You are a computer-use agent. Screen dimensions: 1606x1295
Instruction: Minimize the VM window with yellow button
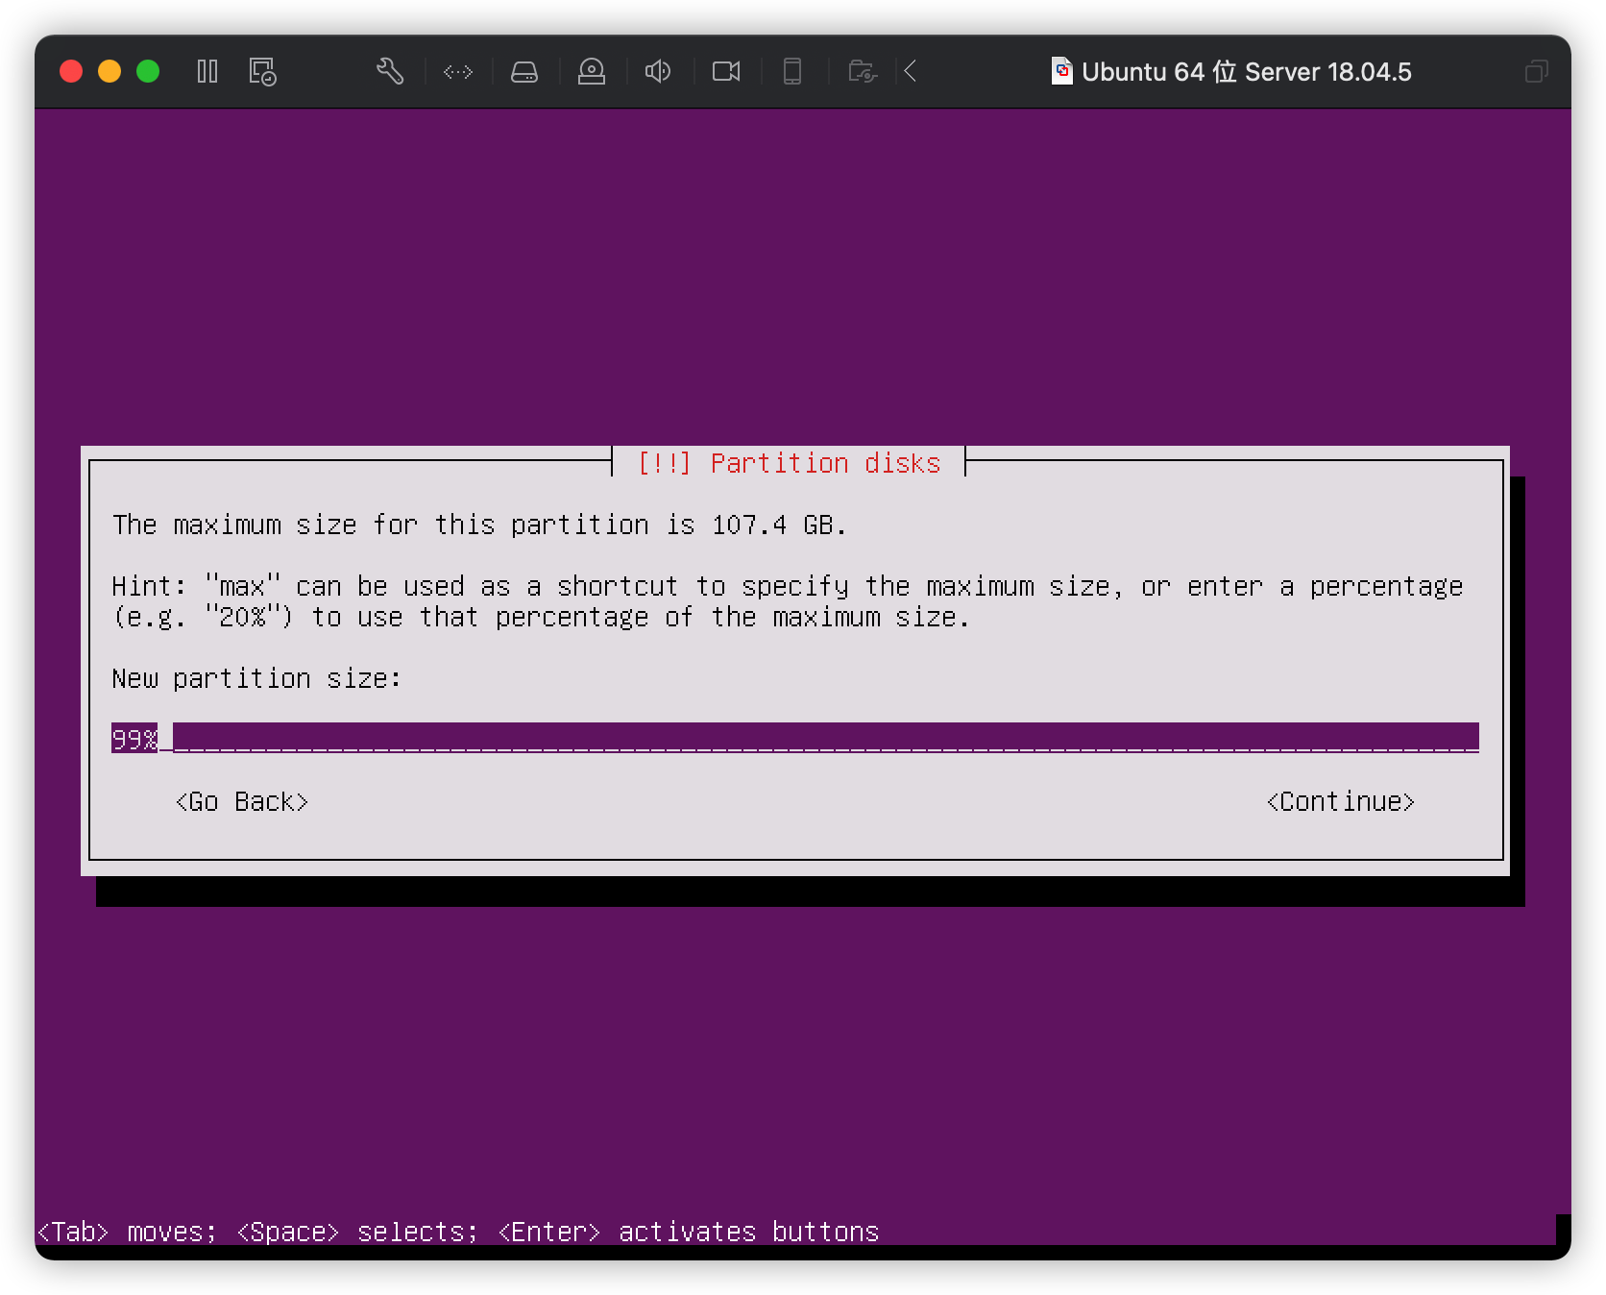click(109, 71)
